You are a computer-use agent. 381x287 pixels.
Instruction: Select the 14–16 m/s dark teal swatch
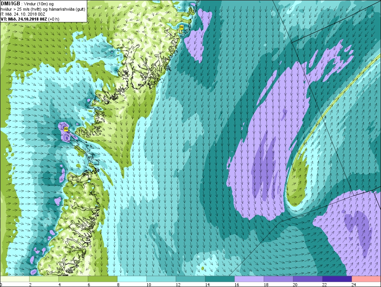pos(220,279)
